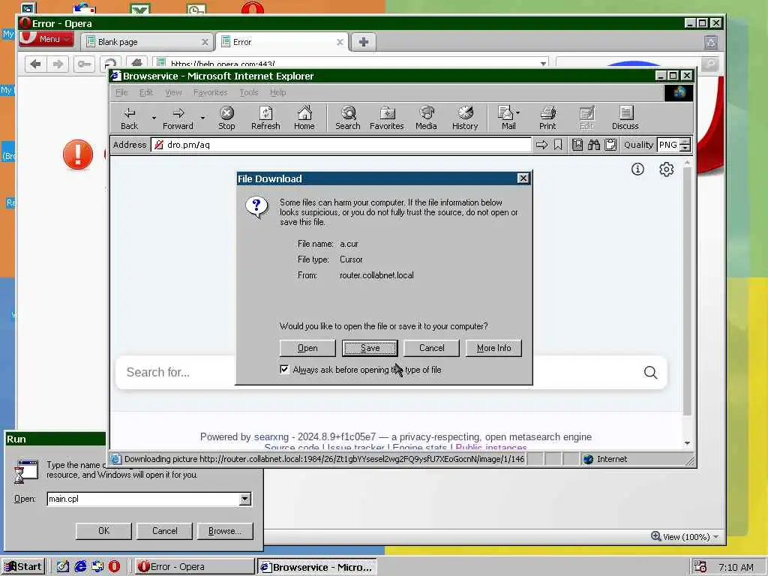The height and width of the screenshot is (576, 768).
Task: Open the View menu in Internet Explorer
Action: [x=173, y=92]
